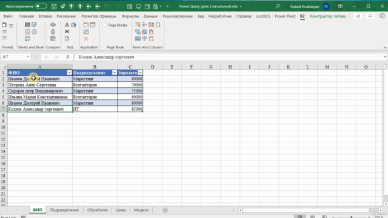Click the red X icon in the Application group

click(86, 39)
